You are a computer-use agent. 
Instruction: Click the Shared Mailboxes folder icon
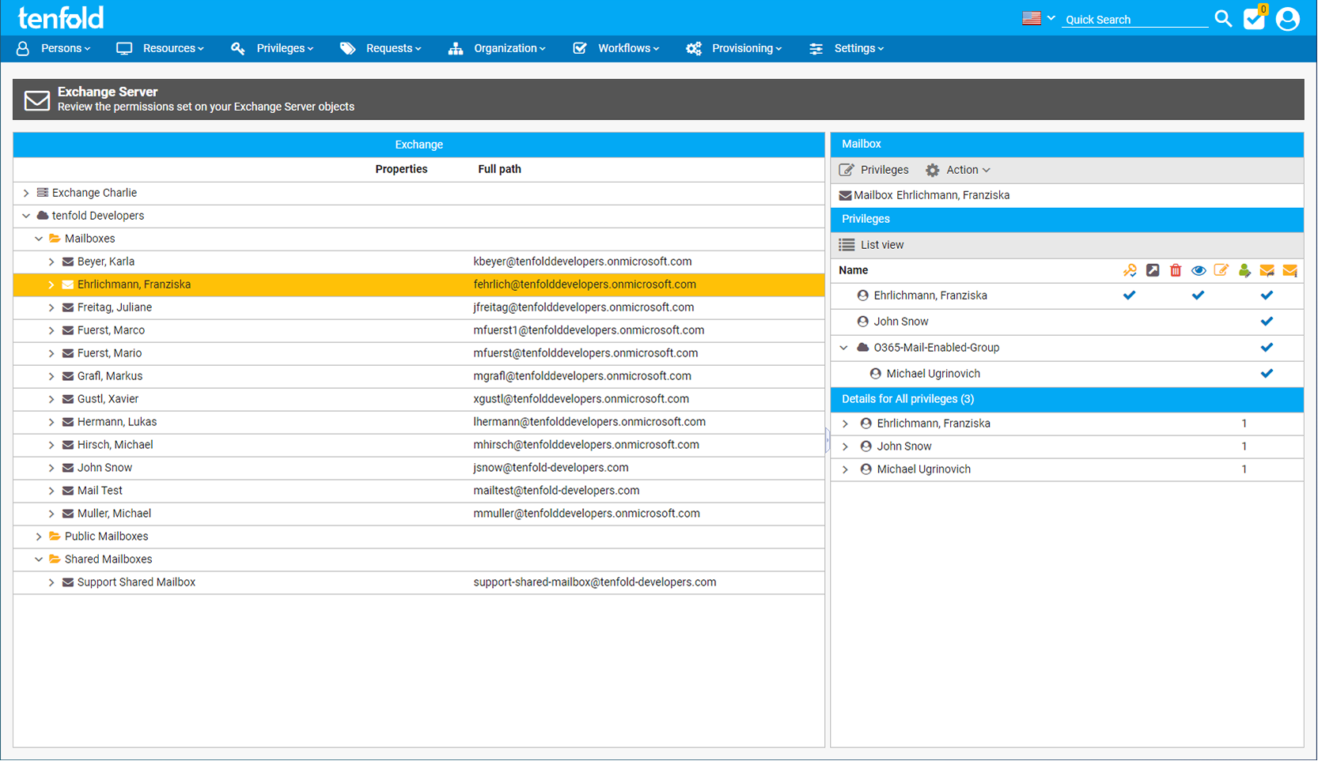coord(55,559)
